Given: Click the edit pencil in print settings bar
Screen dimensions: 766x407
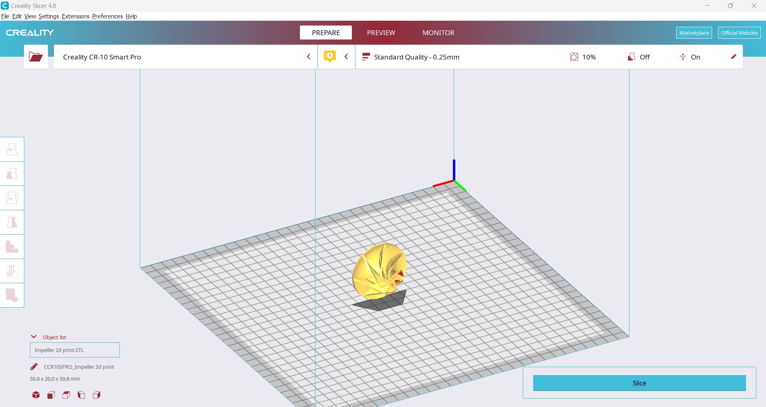Looking at the screenshot, I should [734, 57].
